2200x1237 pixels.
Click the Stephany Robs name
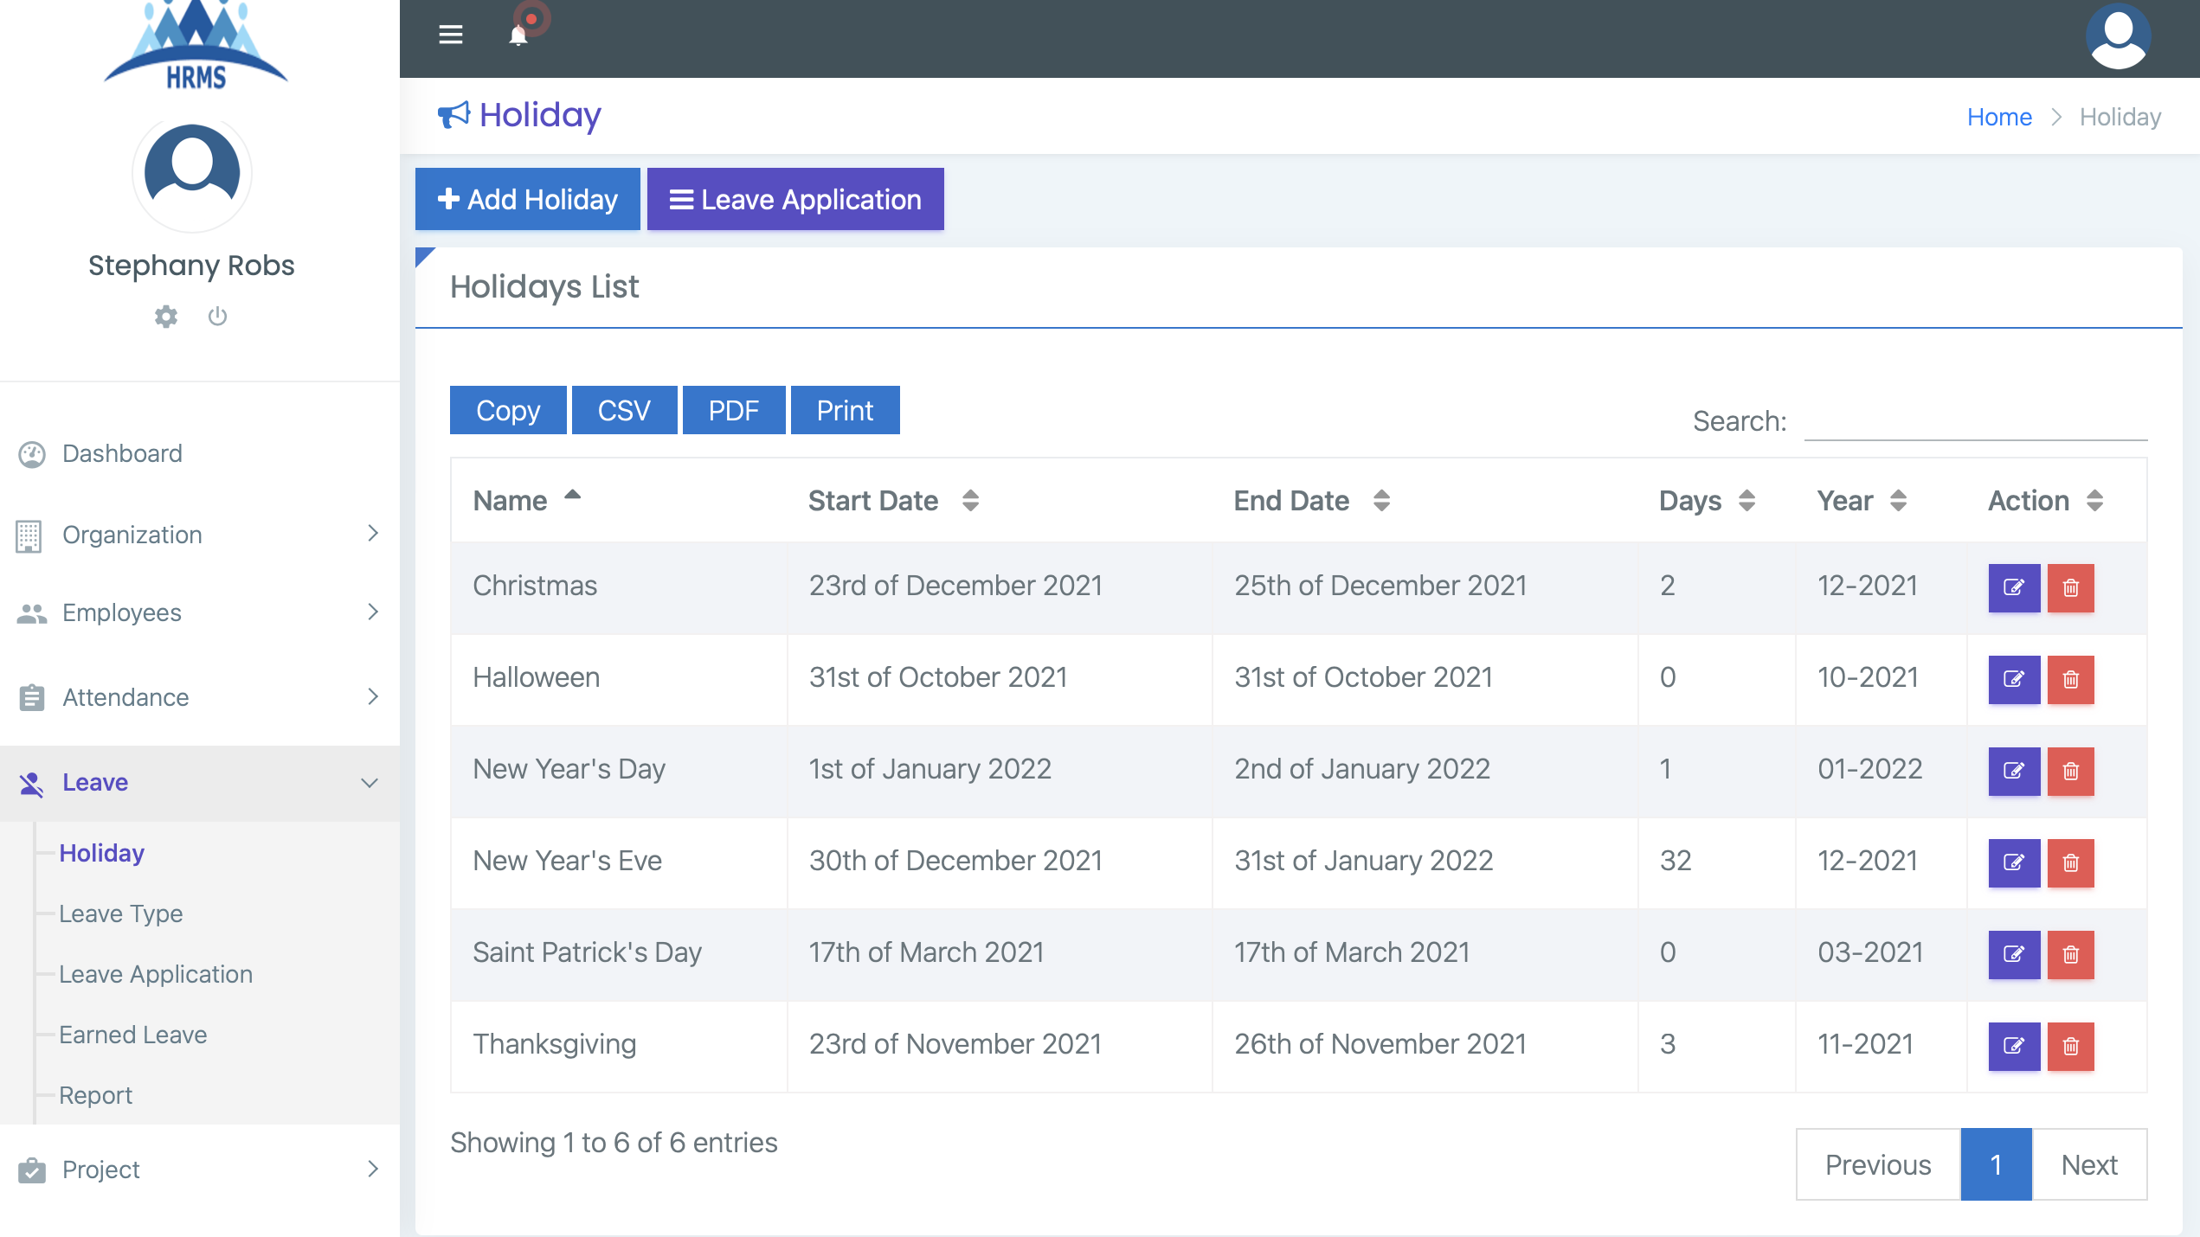(x=191, y=266)
